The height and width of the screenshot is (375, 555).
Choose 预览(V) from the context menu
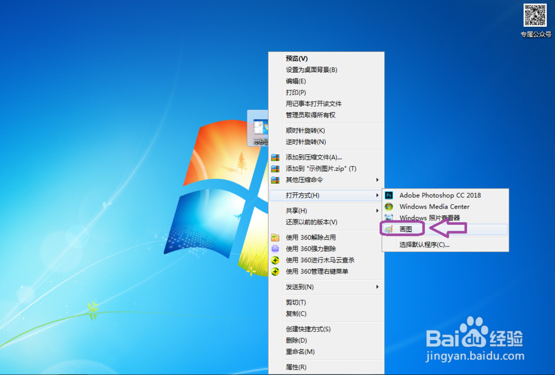click(x=326, y=59)
